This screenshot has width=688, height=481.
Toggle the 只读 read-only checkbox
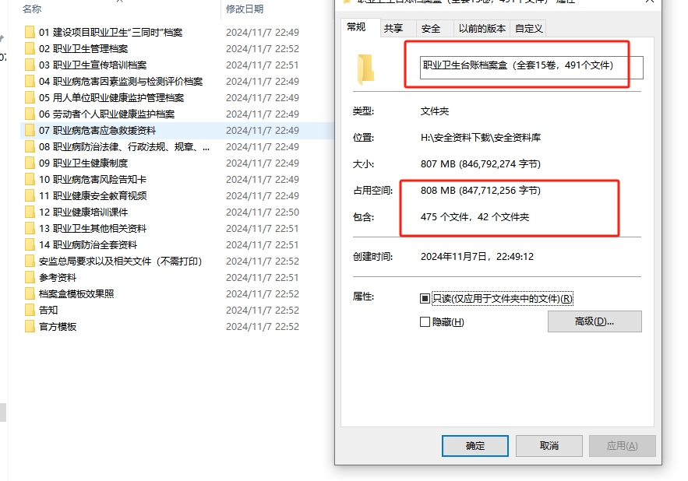[x=425, y=299]
